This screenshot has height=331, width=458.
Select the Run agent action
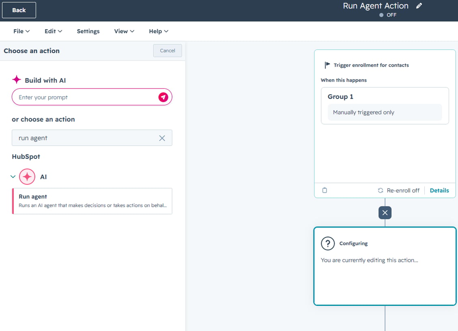tap(92, 201)
